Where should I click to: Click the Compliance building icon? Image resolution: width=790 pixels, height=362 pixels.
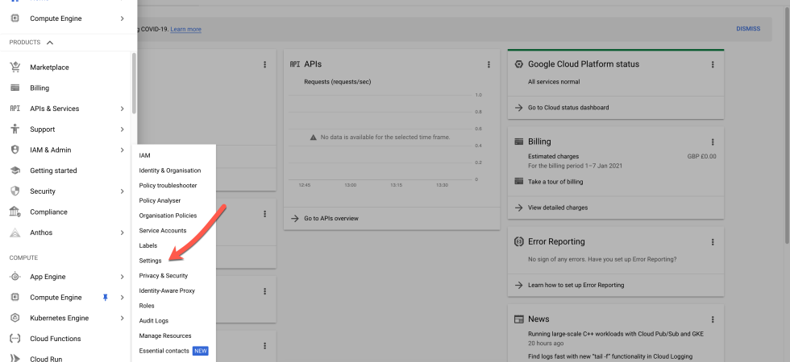15,212
